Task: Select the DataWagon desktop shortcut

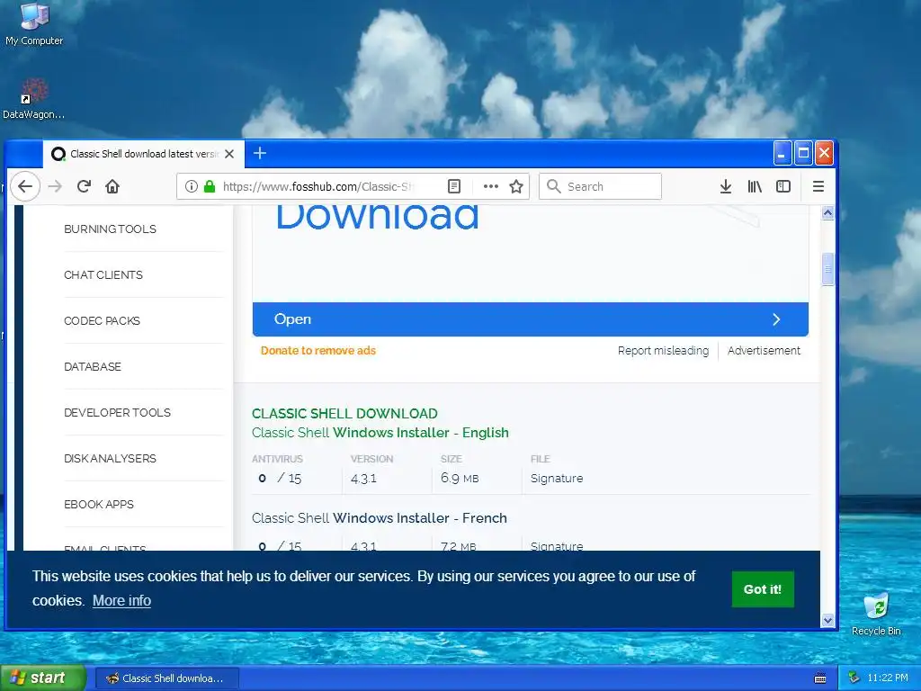Action: pyautogui.click(x=33, y=99)
